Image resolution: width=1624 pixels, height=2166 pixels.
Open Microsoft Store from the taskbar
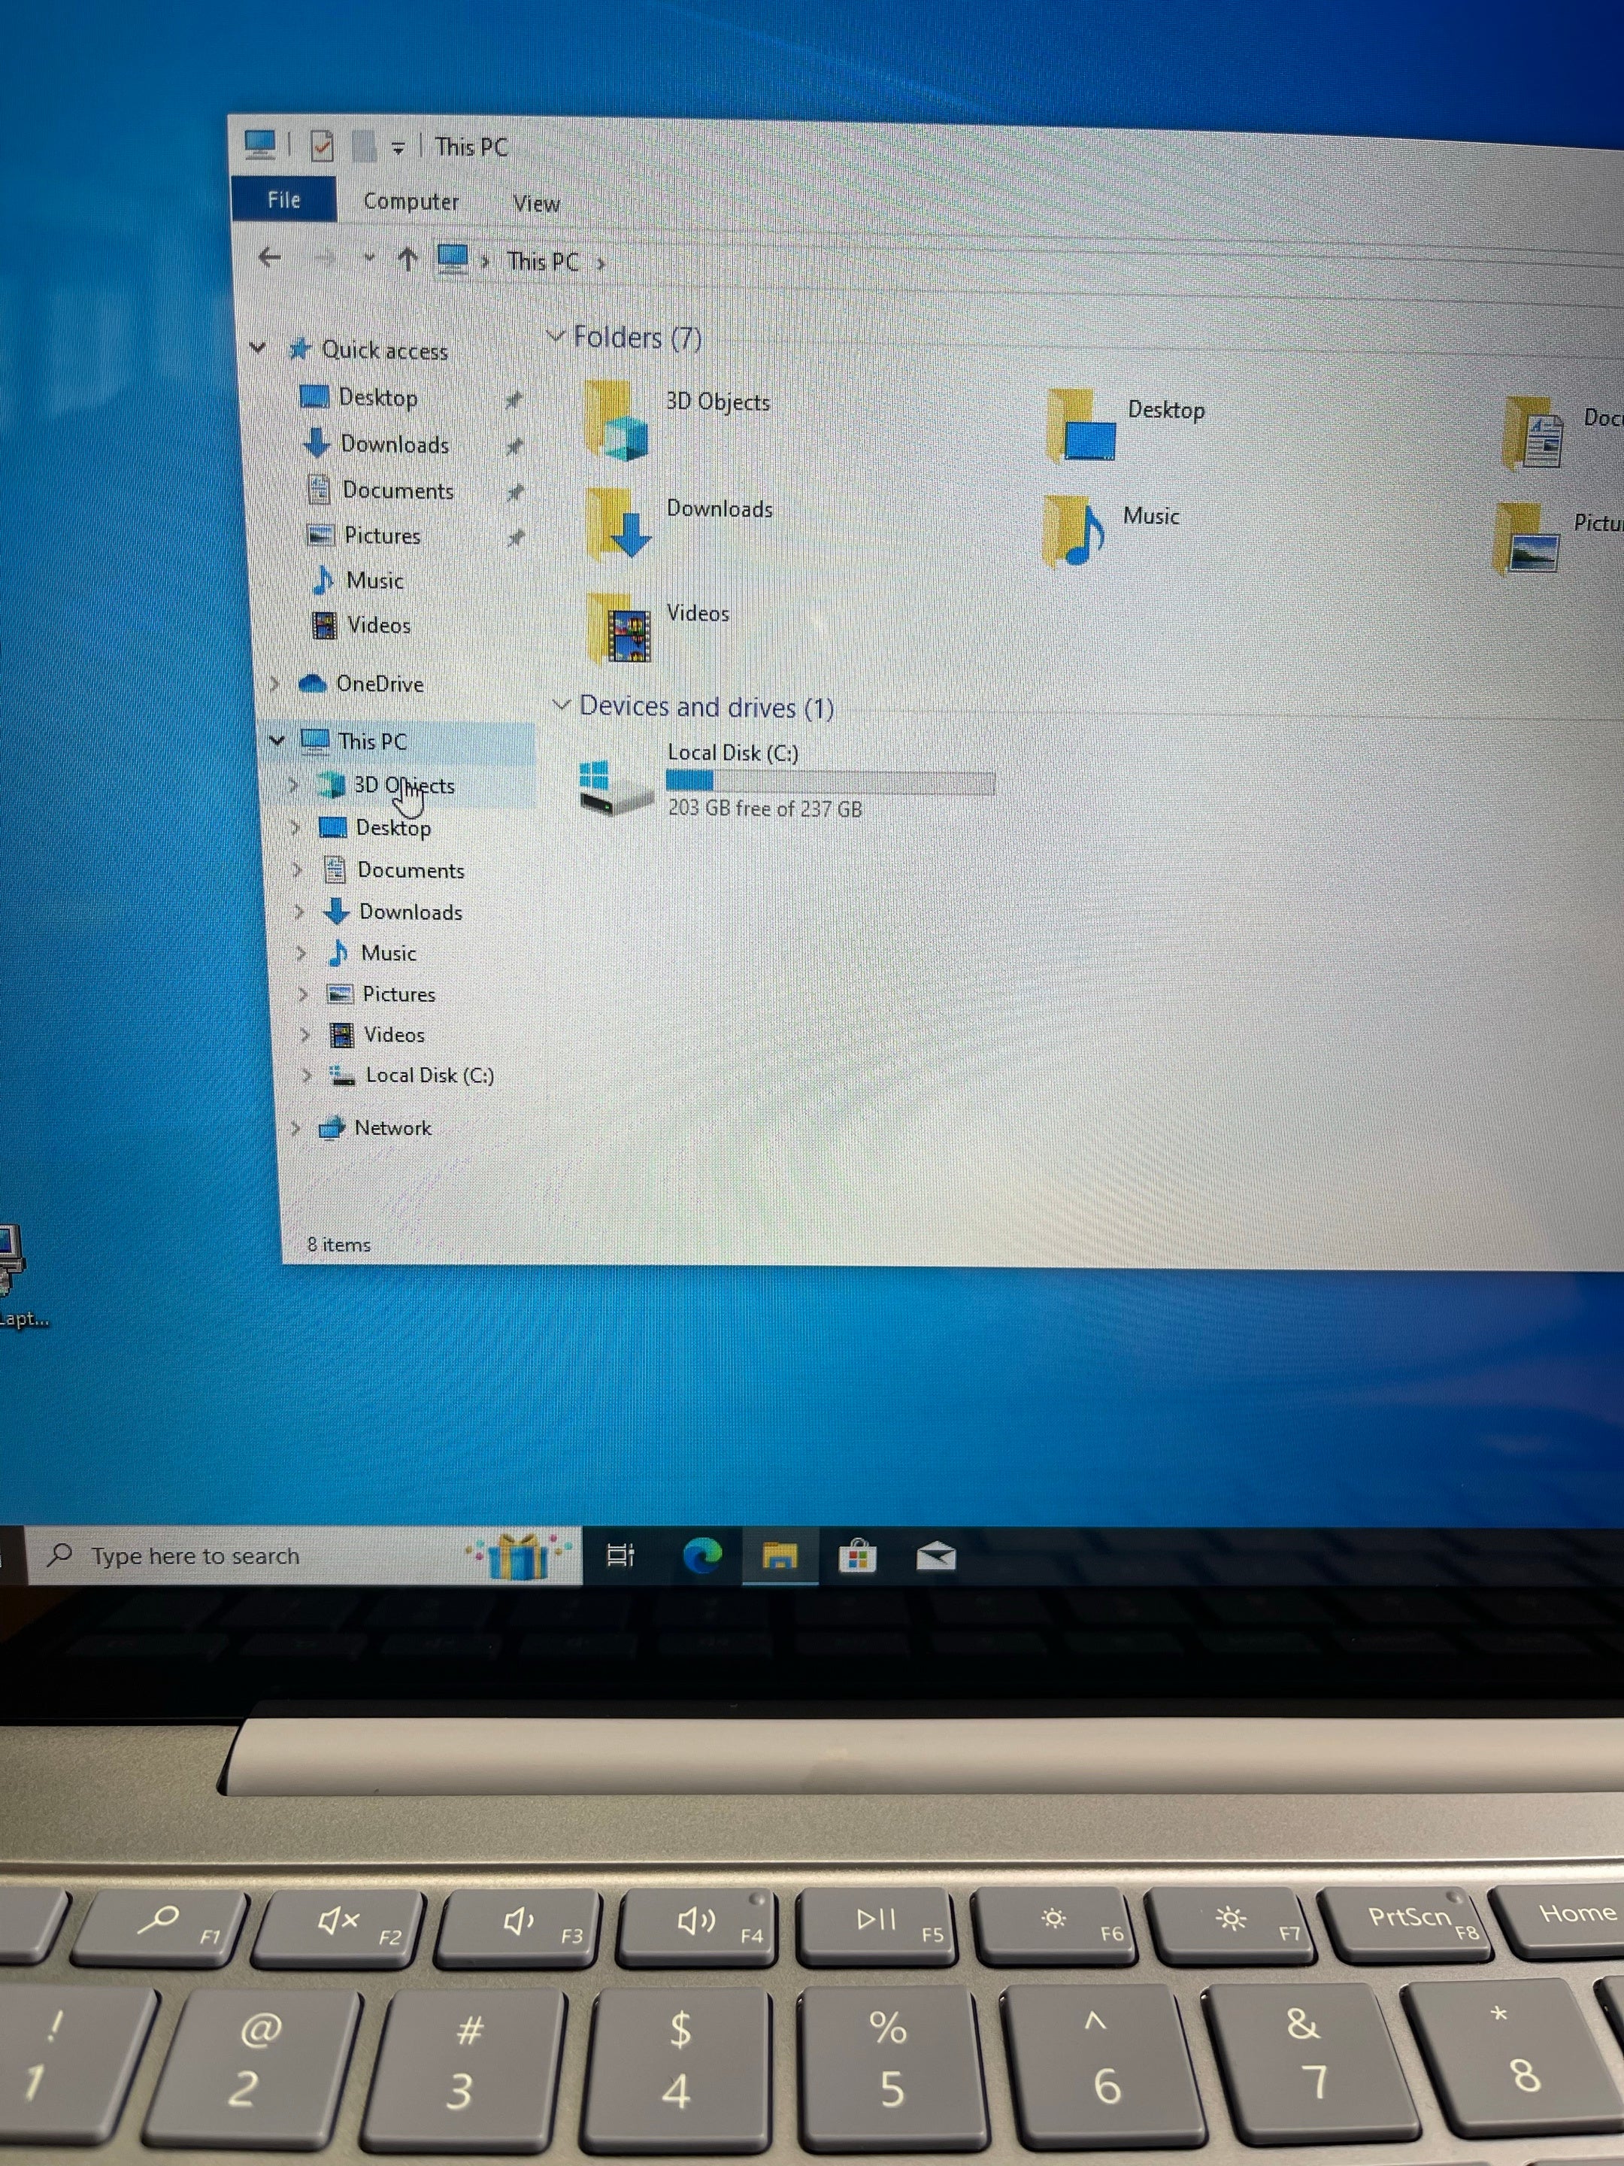[856, 1555]
